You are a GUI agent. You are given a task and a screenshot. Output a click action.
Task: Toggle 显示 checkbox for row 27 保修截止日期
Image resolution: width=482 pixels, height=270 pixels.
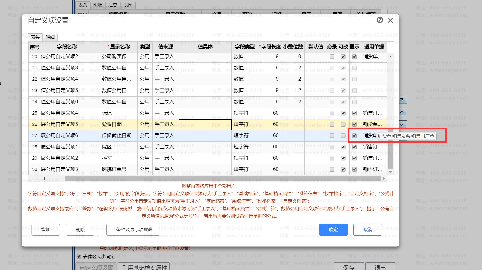354,136
